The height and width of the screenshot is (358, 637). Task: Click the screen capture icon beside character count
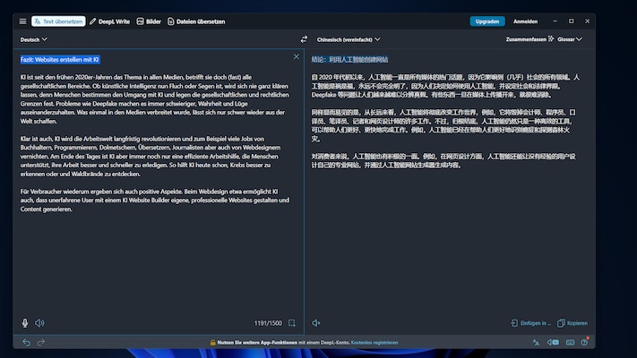click(292, 323)
